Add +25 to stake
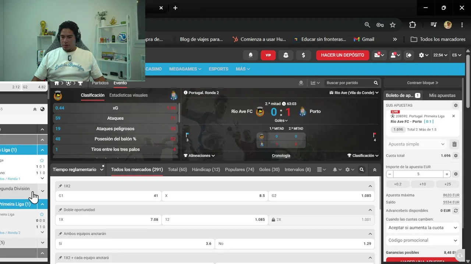 [447, 184]
